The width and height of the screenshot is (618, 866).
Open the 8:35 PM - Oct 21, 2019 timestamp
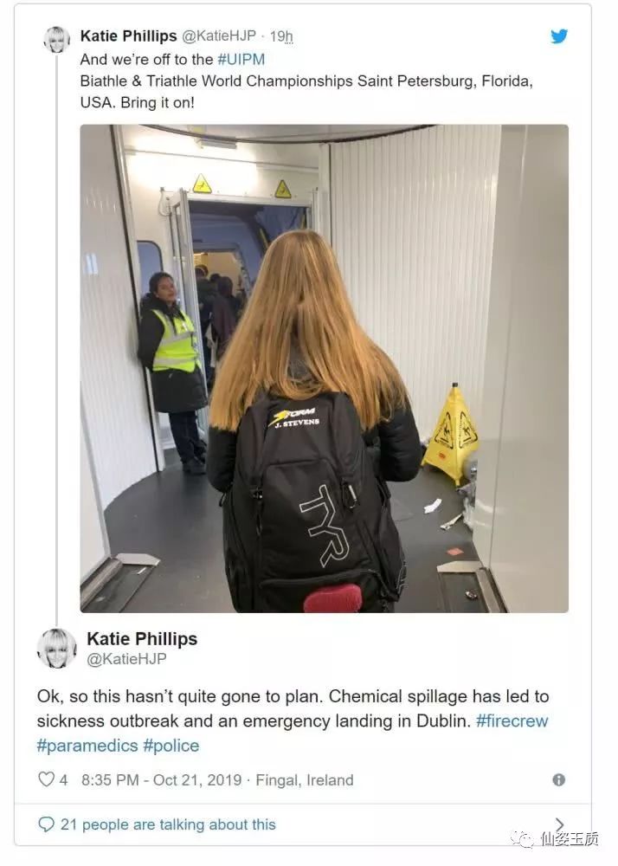pos(162,780)
